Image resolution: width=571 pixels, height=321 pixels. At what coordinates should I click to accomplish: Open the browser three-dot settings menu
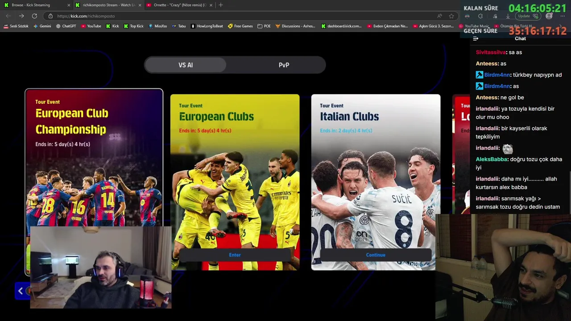click(x=563, y=16)
